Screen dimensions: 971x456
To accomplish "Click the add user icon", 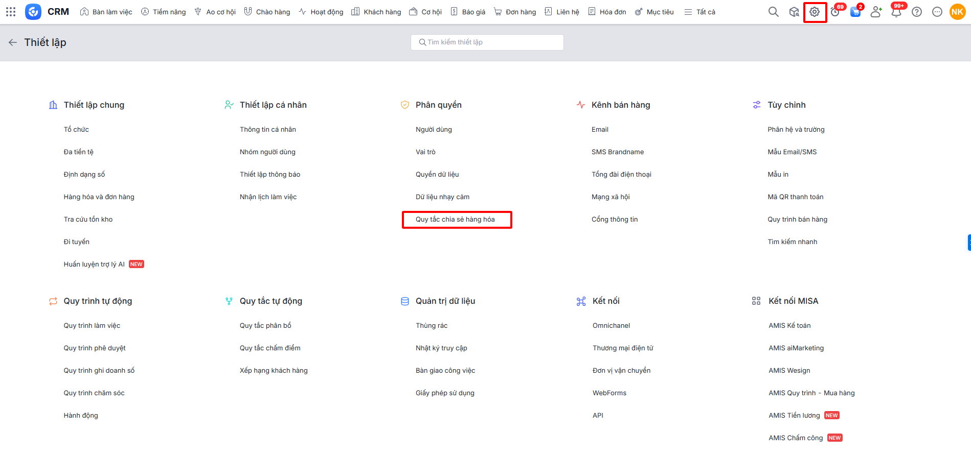I will [x=876, y=12].
